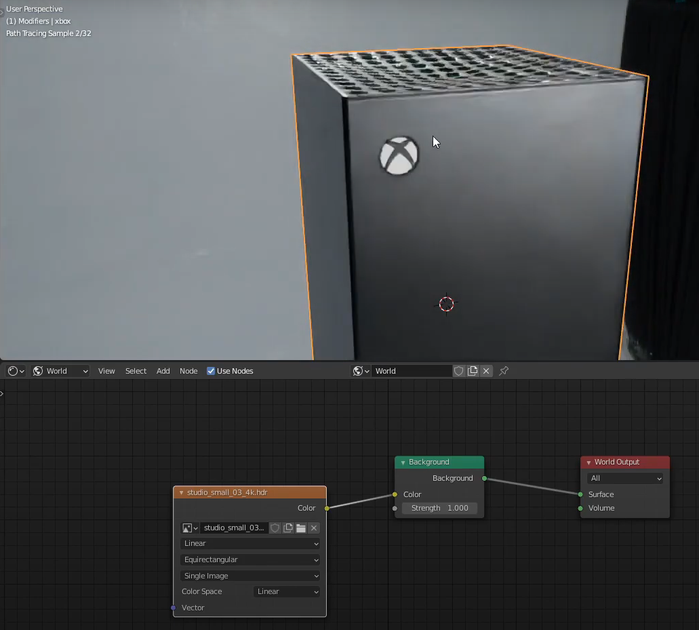This screenshot has height=630, width=699.
Task: Select the Background node header
Action: pos(439,462)
